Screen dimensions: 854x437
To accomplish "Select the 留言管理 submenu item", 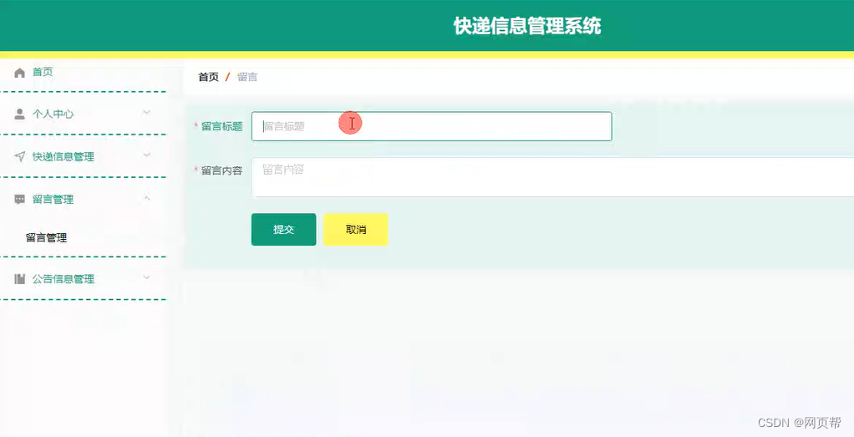I will (46, 237).
